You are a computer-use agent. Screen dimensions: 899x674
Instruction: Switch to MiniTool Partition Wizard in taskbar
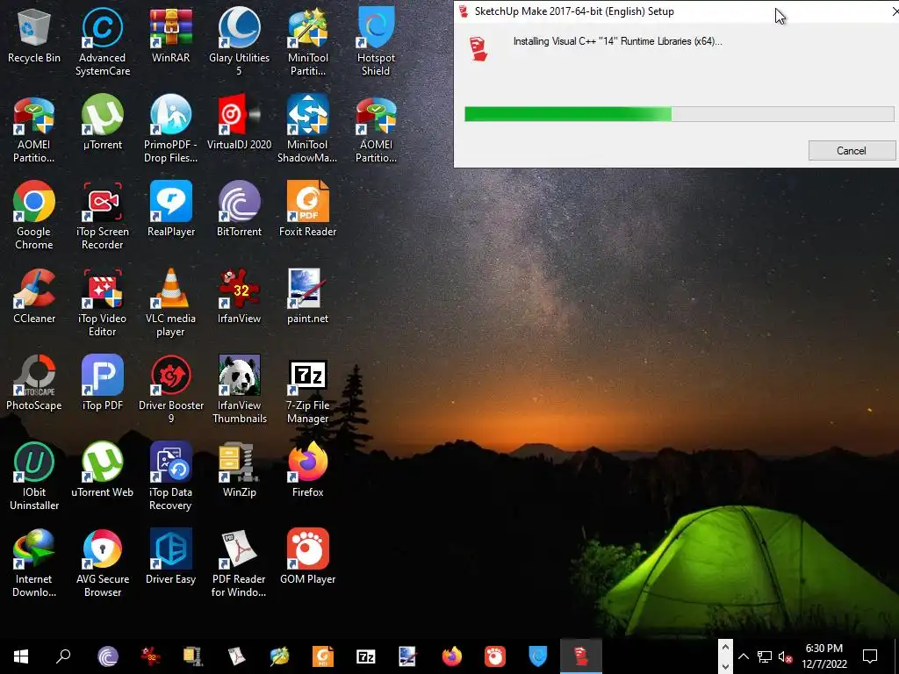click(280, 656)
